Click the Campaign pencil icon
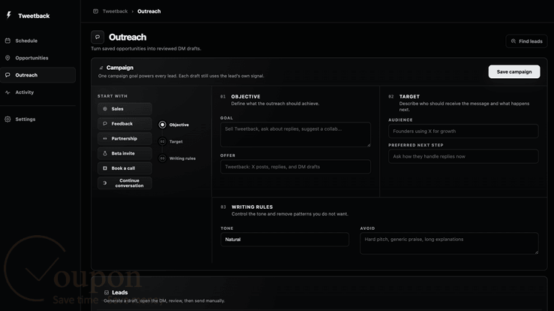554x311 pixels. [x=101, y=68]
